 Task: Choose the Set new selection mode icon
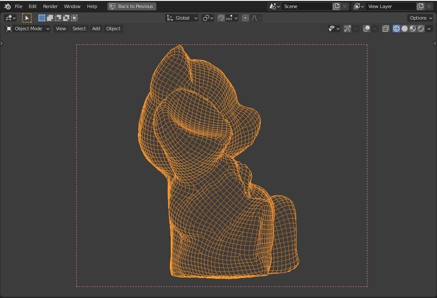coord(42,18)
